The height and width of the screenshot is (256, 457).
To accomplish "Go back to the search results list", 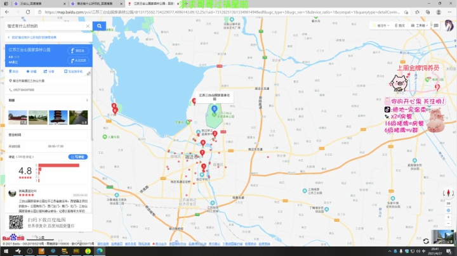I will click(32, 37).
